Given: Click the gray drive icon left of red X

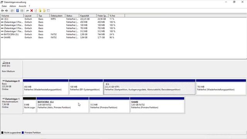Looking at the screenshot, I should point(27,10).
